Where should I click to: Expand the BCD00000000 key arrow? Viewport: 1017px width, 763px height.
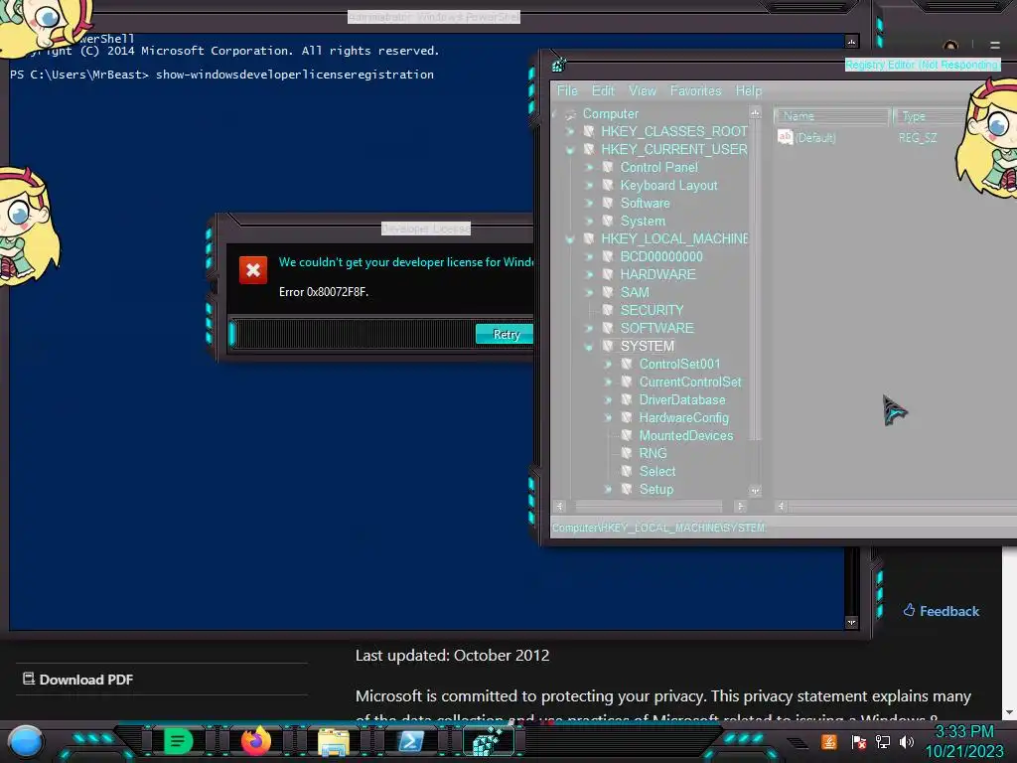point(590,257)
